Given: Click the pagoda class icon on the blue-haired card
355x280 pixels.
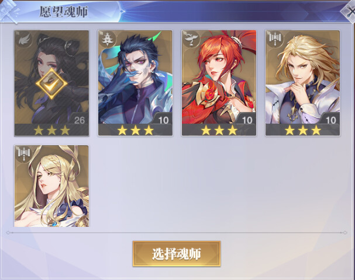Looking at the screenshot, I should [106, 40].
